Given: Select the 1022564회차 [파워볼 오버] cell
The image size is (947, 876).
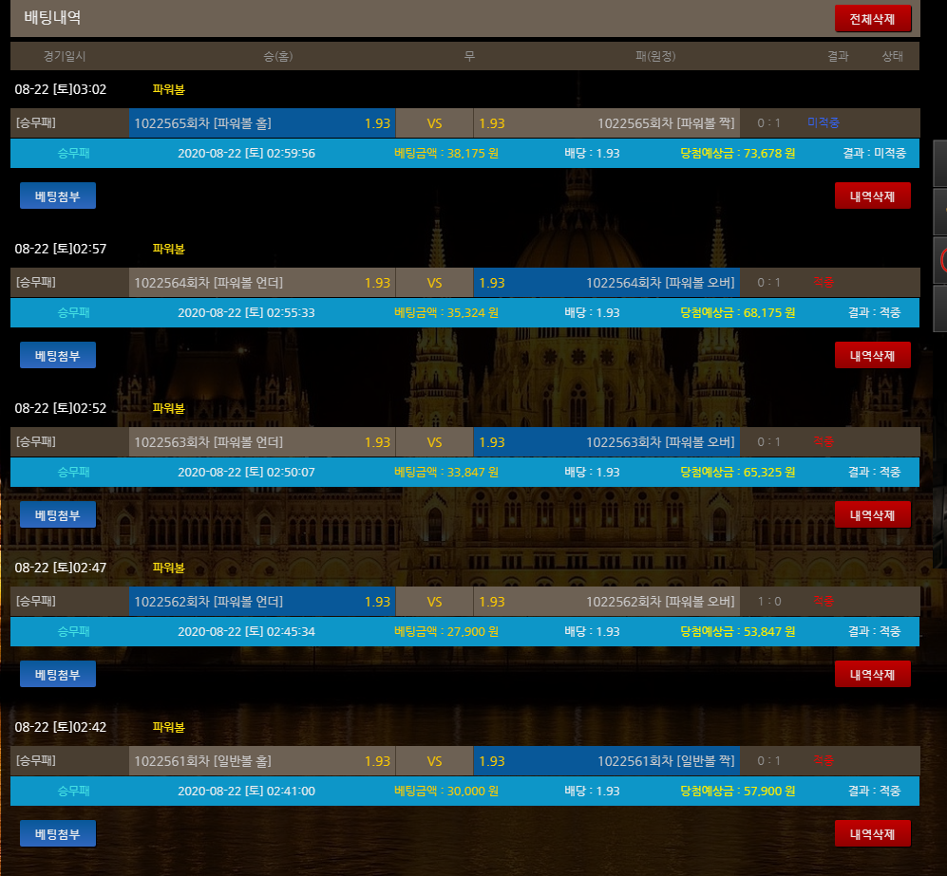Looking at the screenshot, I should [606, 283].
